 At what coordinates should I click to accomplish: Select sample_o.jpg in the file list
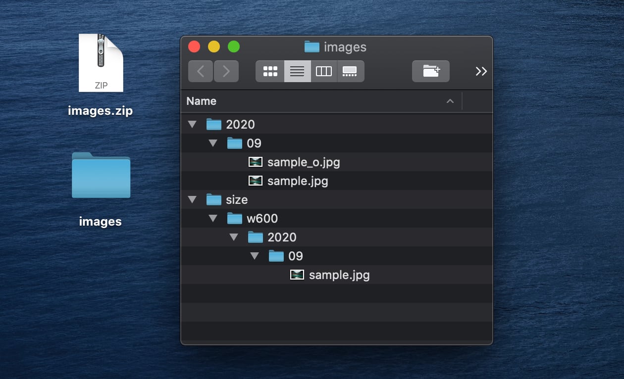(x=303, y=162)
